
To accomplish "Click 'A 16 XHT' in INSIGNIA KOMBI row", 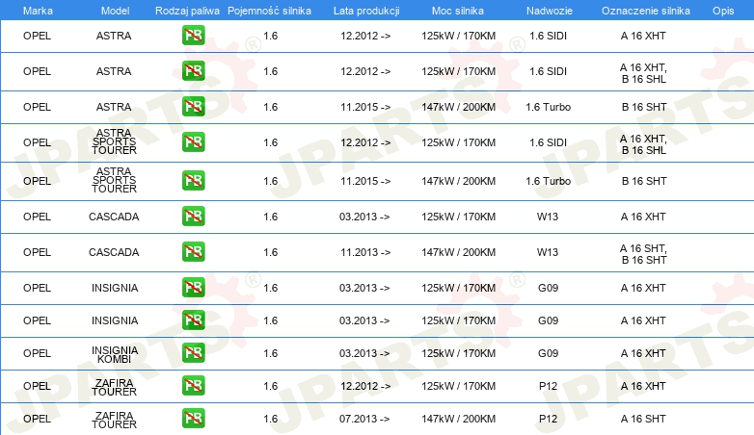I will (x=643, y=353).
